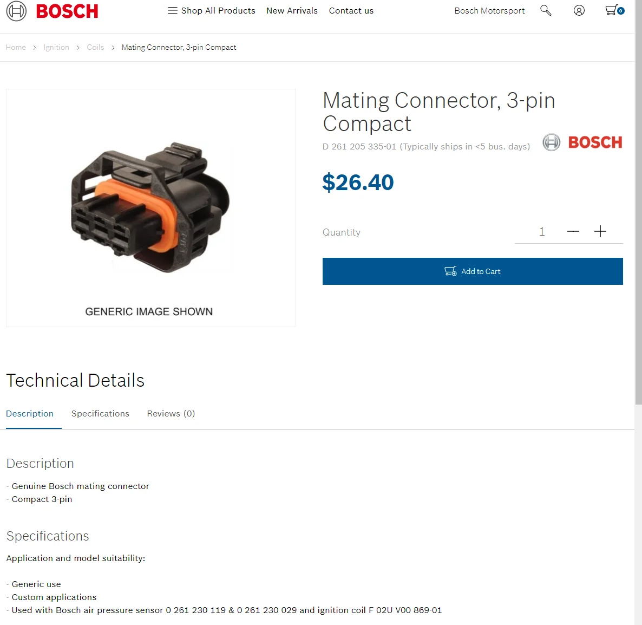Click inside the quantity input field
The image size is (642, 625).
click(x=542, y=231)
